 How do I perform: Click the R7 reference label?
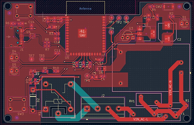click(x=47, y=50)
